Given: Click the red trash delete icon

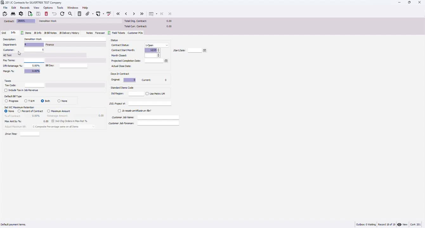Looking at the screenshot, I should click(x=46, y=14).
